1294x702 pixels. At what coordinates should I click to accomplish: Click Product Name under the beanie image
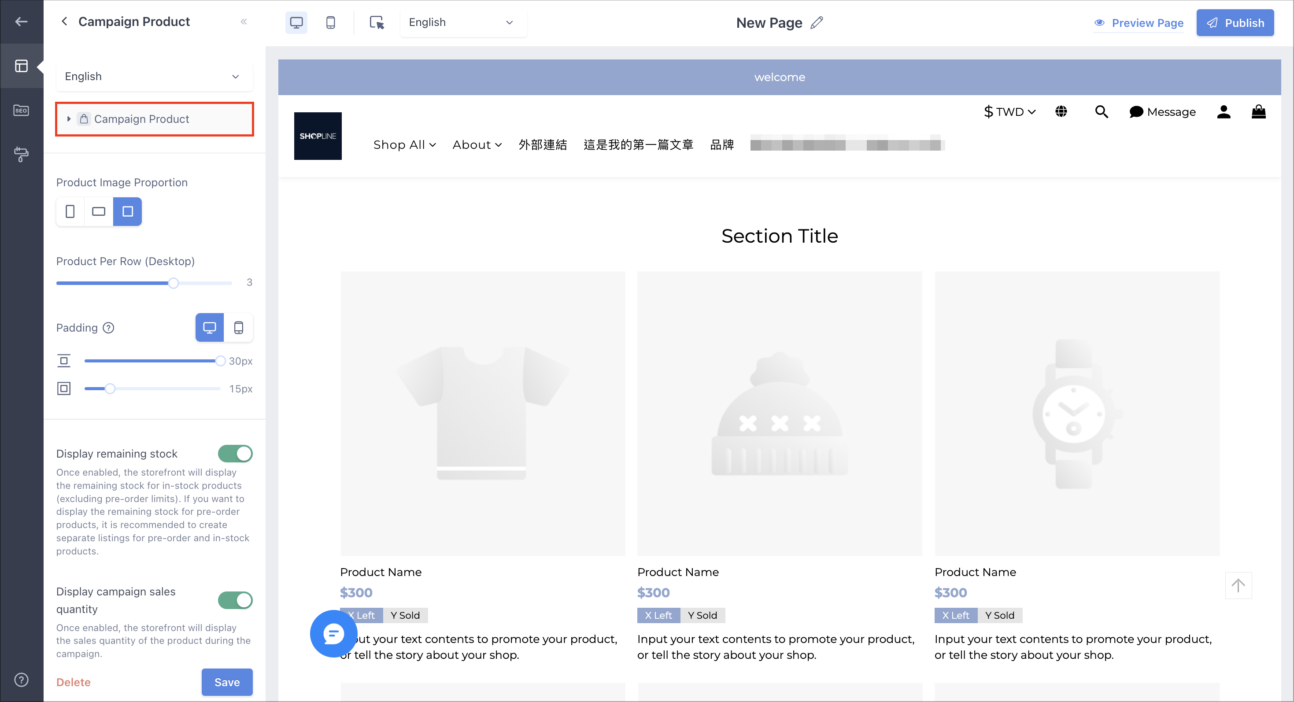click(x=678, y=572)
